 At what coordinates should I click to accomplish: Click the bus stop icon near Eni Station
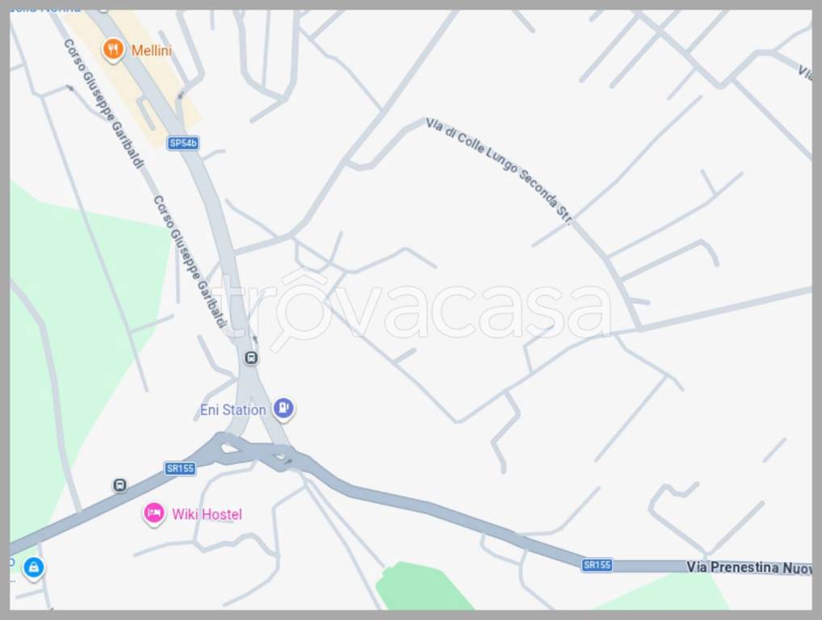(x=251, y=358)
